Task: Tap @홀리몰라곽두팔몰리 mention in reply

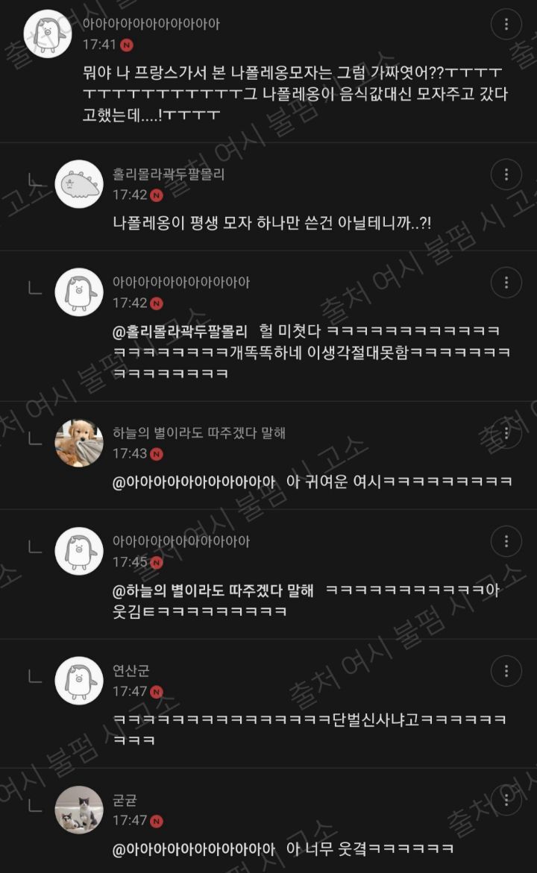Action: 180,332
